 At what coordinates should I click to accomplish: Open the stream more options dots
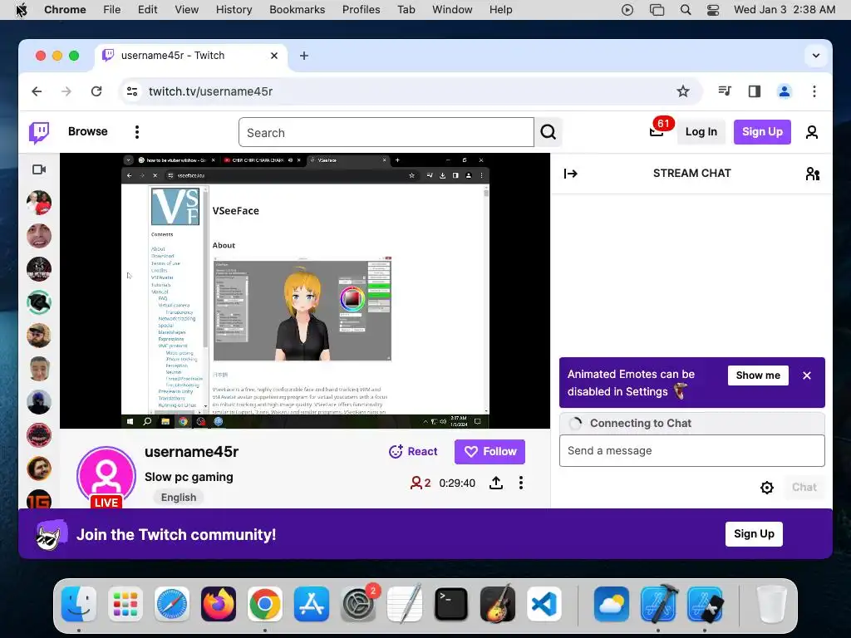click(521, 483)
